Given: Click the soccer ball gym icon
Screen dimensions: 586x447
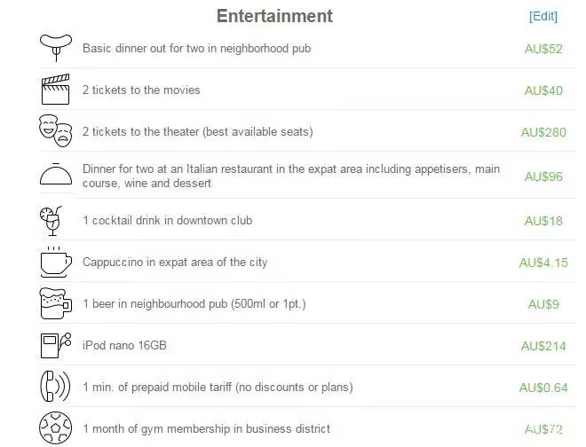Looking at the screenshot, I should click(55, 428).
